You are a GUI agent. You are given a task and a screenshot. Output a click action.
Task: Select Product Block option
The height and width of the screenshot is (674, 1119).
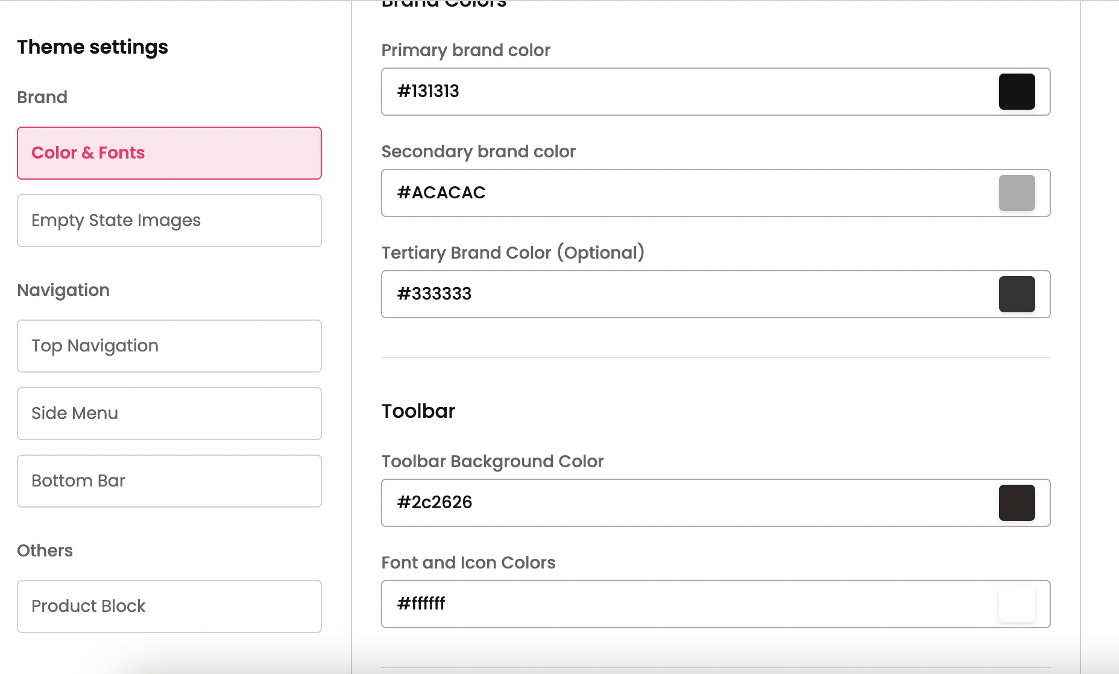169,606
